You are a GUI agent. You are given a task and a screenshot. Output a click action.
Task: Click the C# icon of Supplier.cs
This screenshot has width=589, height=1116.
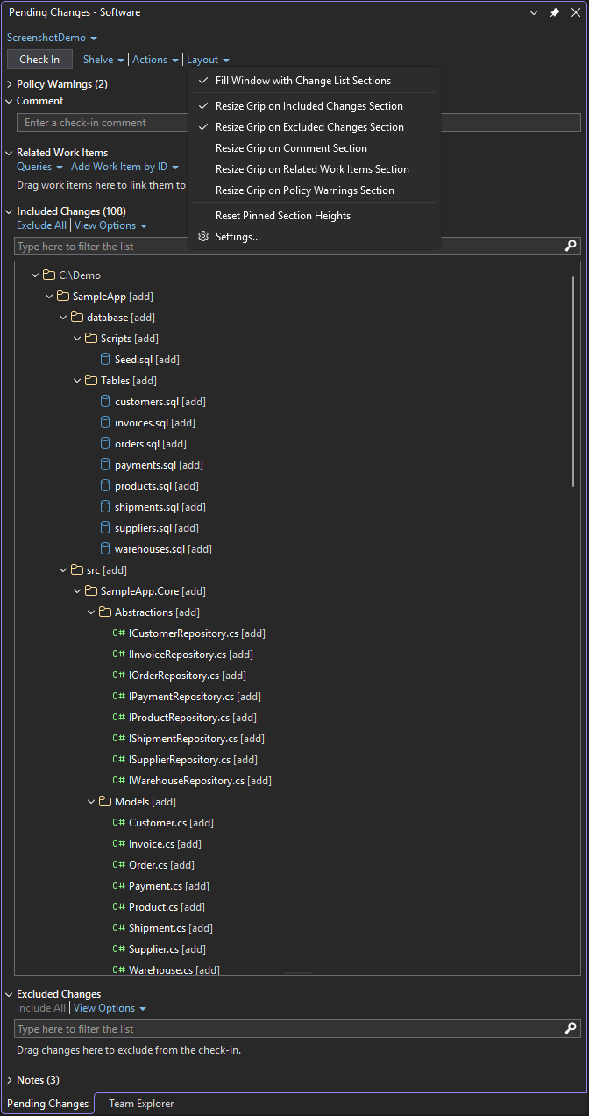(x=118, y=949)
